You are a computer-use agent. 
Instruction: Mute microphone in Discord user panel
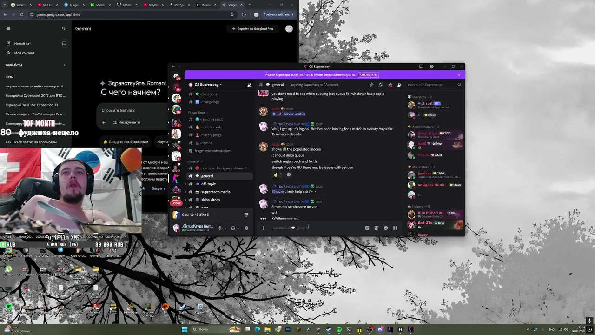(220, 228)
